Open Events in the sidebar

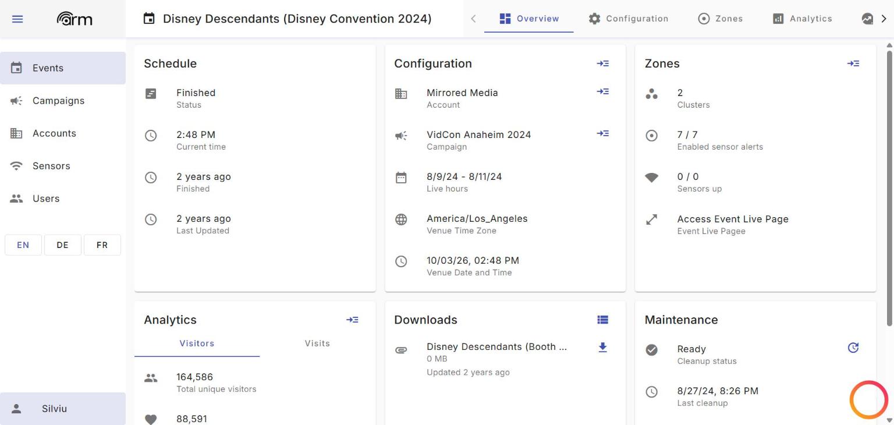click(63, 68)
